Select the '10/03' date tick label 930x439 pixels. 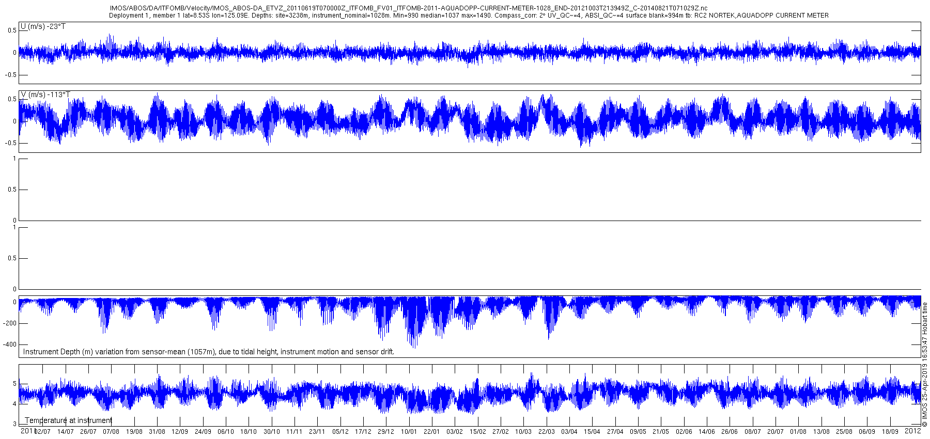[523, 432]
